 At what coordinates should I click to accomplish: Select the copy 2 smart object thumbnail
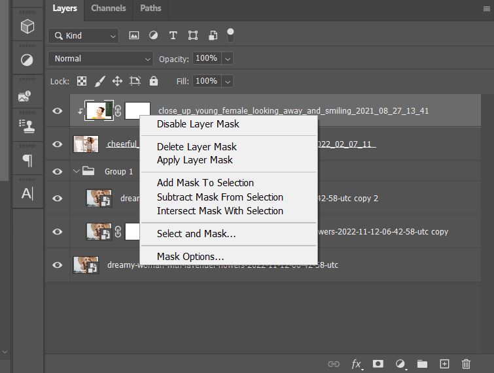pos(99,198)
